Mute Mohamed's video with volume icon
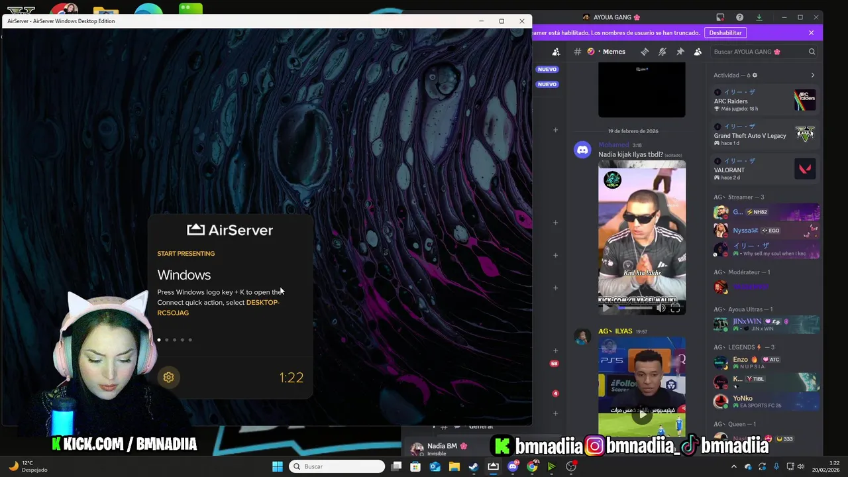 661,307
